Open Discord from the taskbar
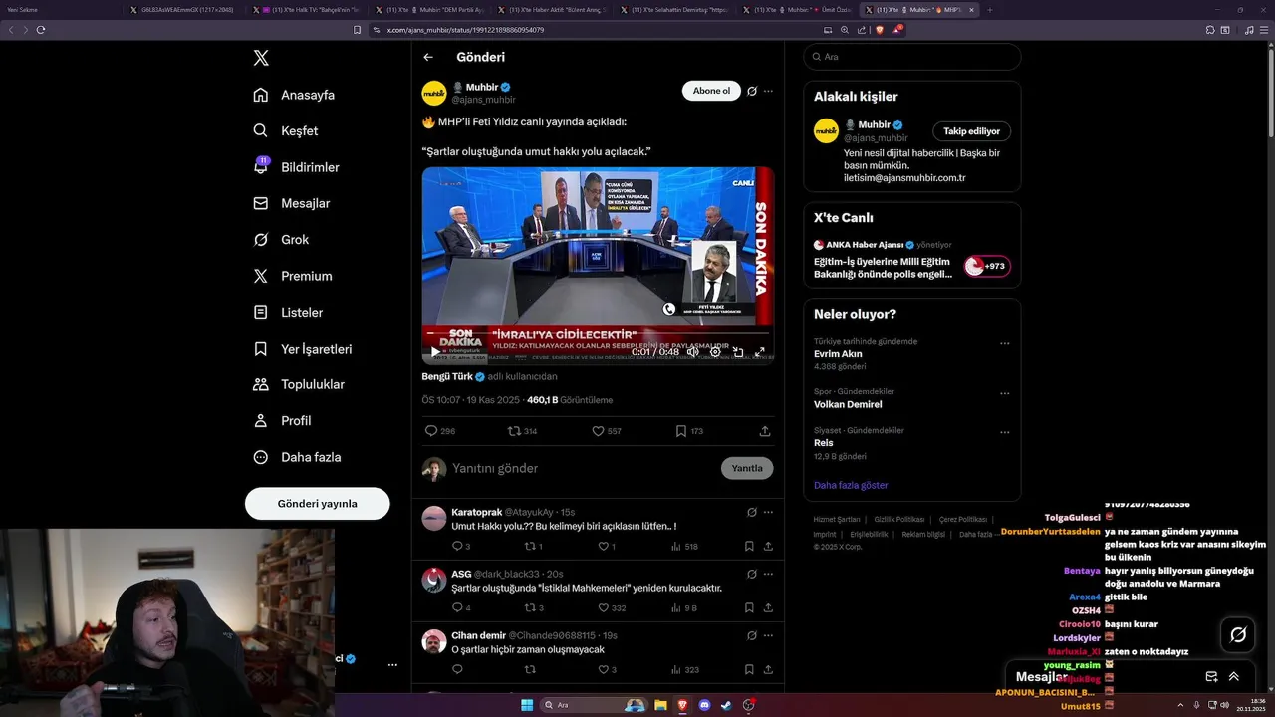 [705, 705]
